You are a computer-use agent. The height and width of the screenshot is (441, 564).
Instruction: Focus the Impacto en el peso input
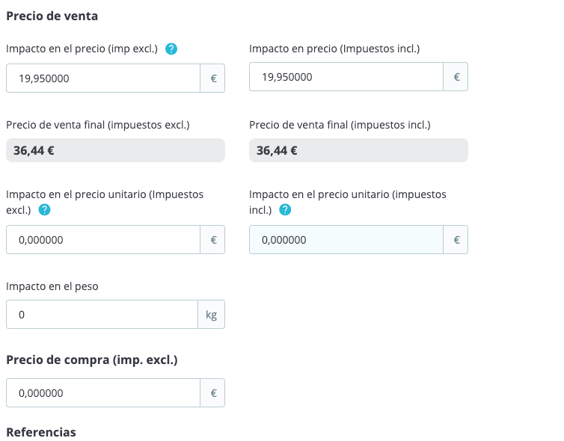click(102, 315)
